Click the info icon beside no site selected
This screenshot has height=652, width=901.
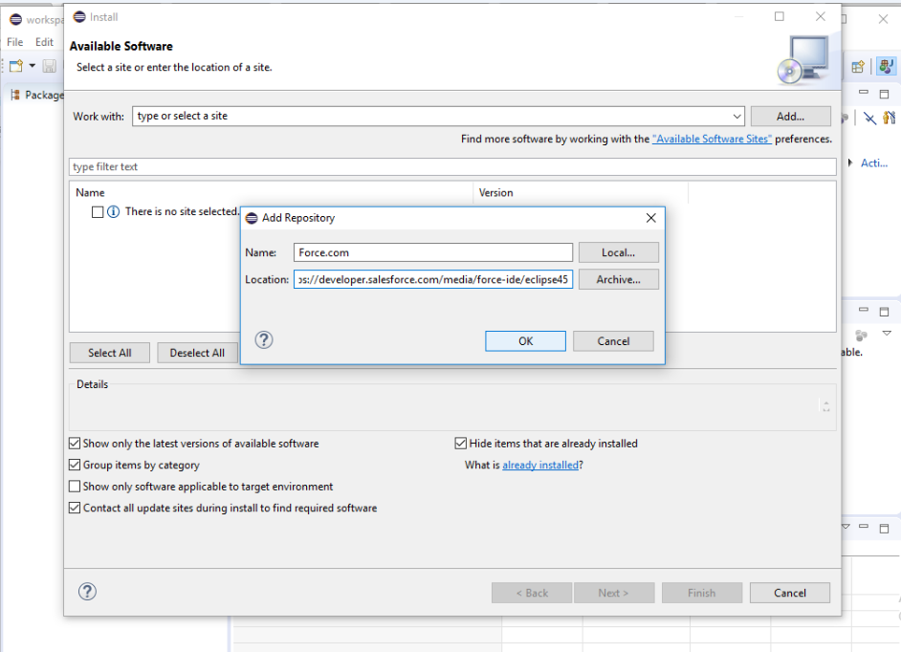tap(113, 212)
